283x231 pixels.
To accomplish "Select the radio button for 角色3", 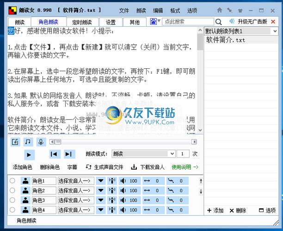I will point(12,200).
